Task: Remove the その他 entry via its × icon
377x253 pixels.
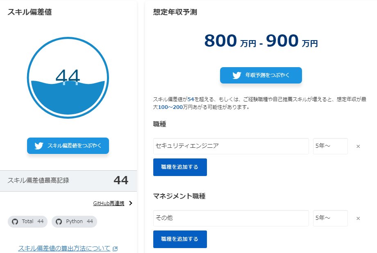Action: tap(358, 218)
